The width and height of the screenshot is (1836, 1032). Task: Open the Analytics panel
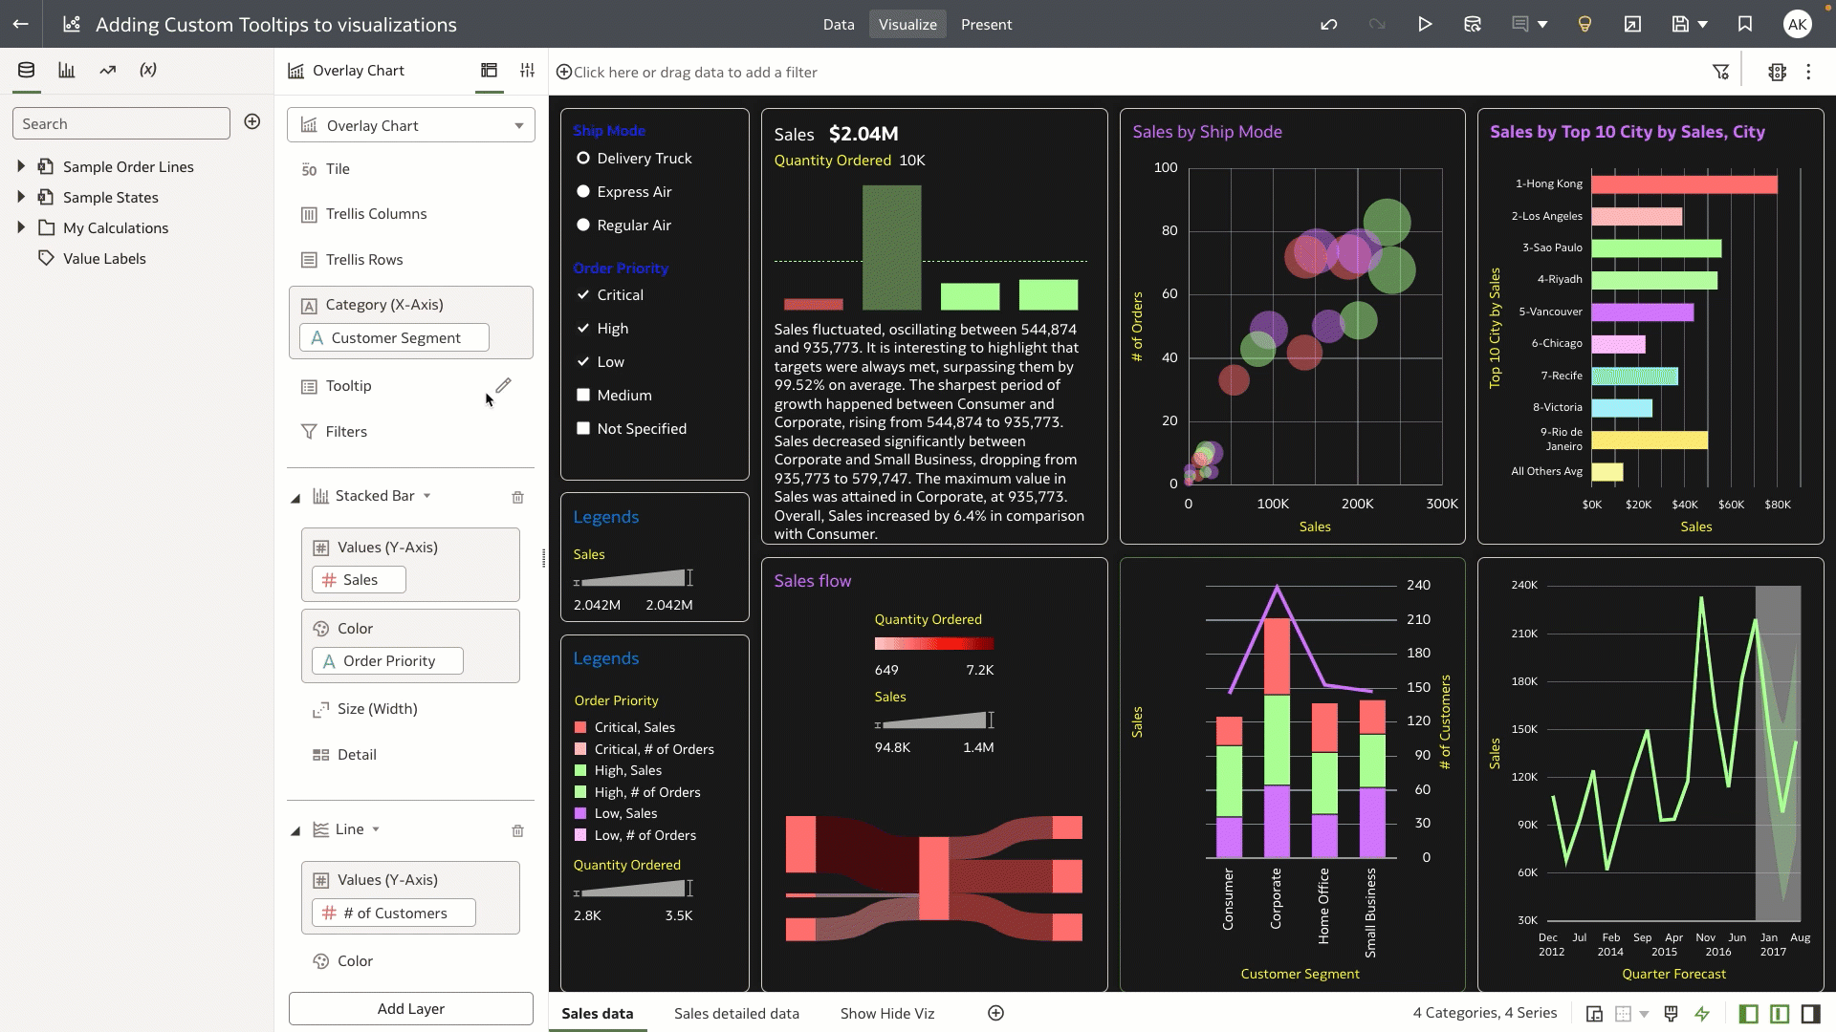coord(107,69)
